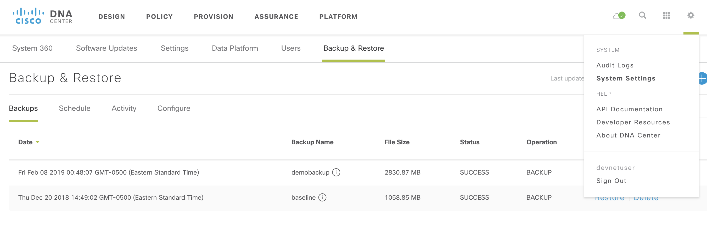707x242 pixels.
Task: Open the ASSURANCE menu
Action: coord(276,16)
